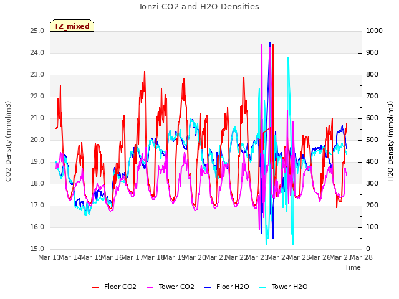The image size is (399, 299).
Task: Click the 17.0 tick on CO2 axis
Action: click(37, 206)
